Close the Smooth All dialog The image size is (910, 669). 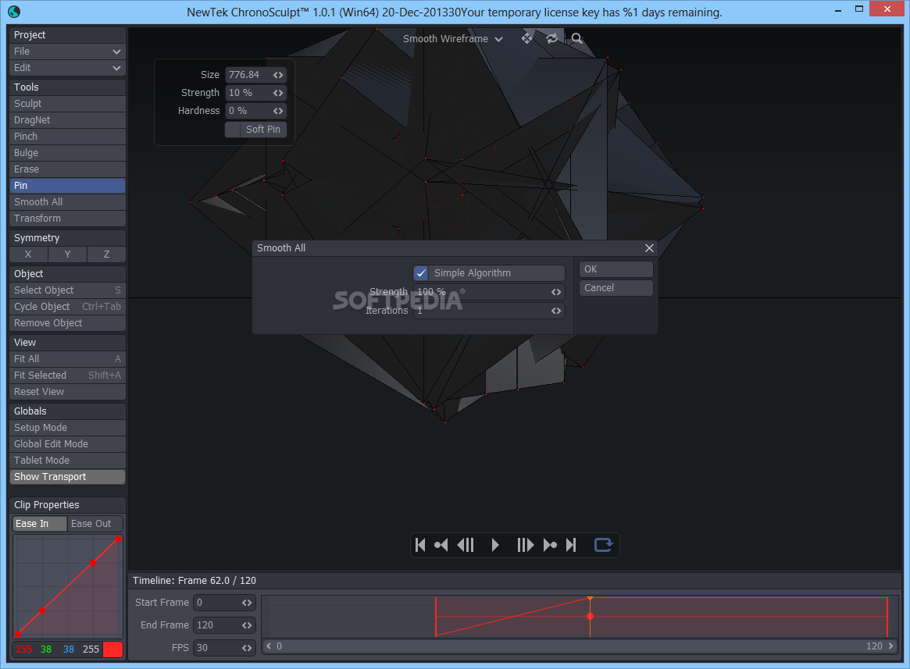pyautogui.click(x=649, y=248)
